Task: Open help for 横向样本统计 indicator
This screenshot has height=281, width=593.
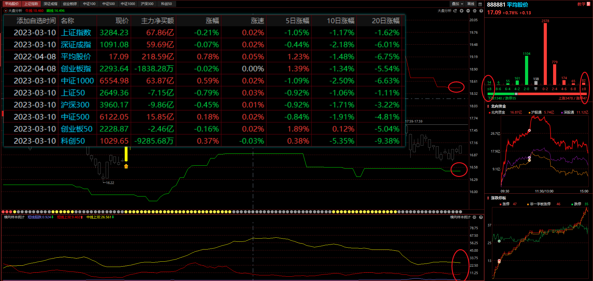Action: point(481,217)
